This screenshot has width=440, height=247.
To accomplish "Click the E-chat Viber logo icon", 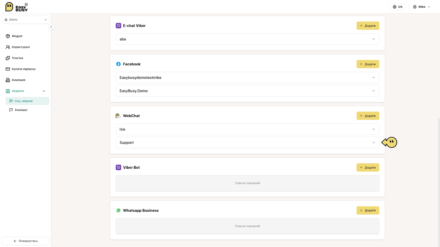I will [x=118, y=26].
